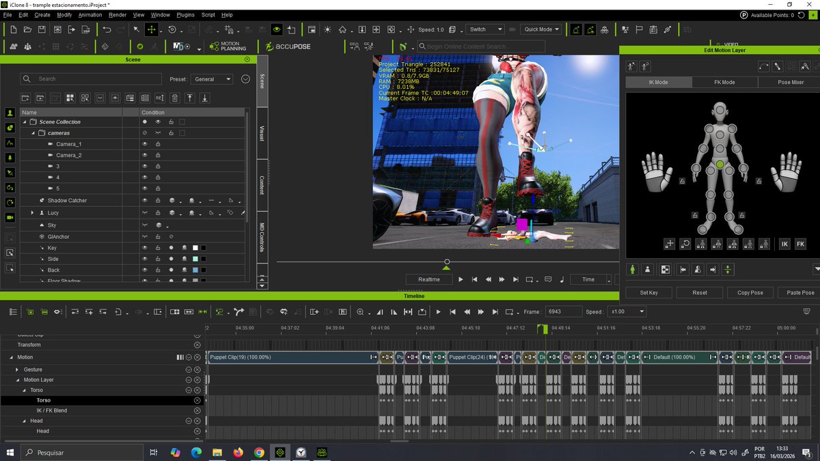Open the Visual side tab

[x=262, y=133]
